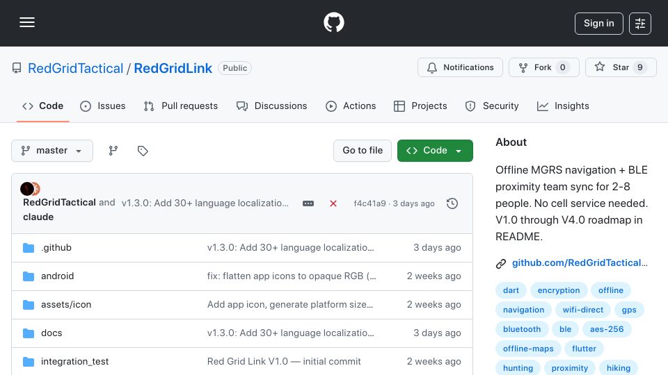Select the hiking topic tag

point(618,368)
